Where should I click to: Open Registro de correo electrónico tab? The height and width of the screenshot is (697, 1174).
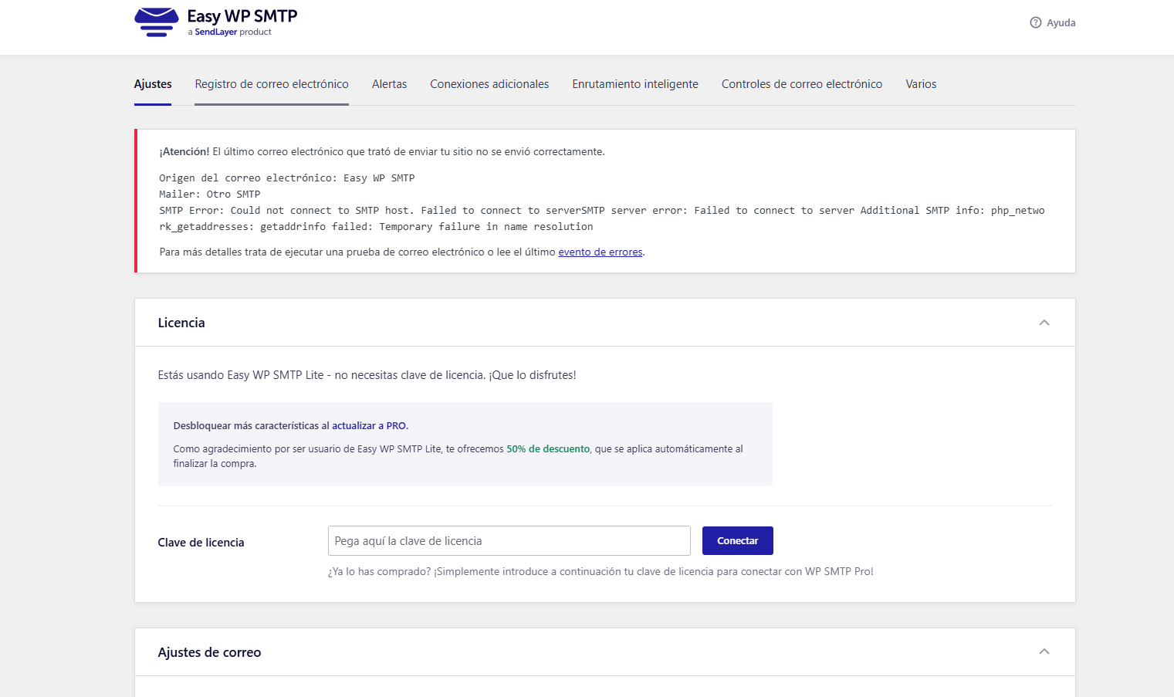tap(272, 84)
